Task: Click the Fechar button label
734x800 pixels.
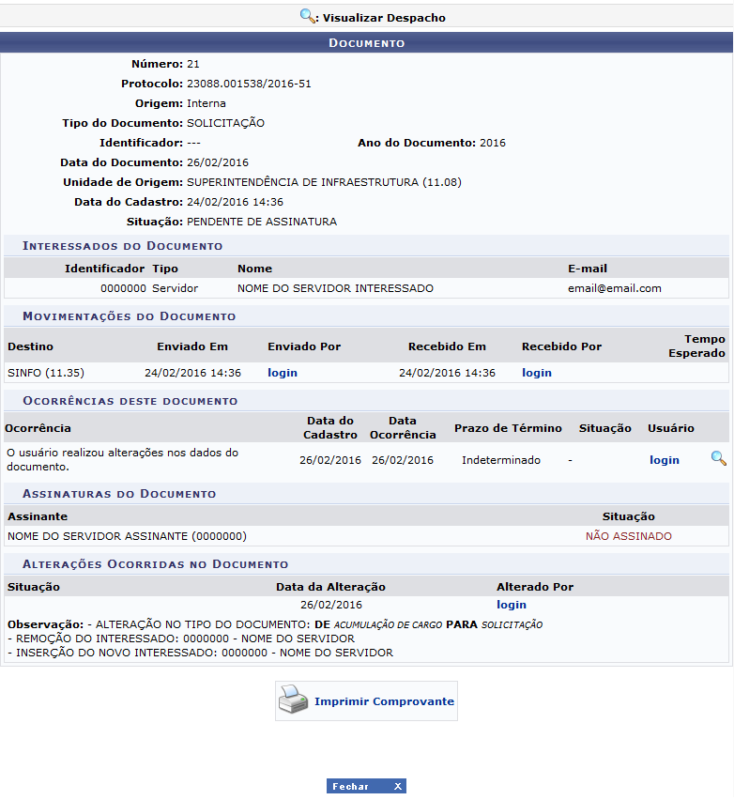Action: pos(350,786)
